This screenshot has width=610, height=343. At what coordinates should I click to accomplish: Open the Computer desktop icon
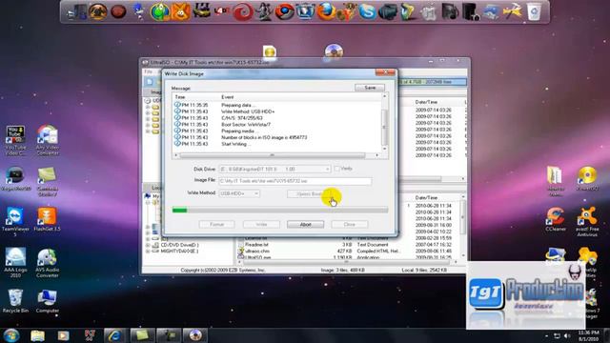click(48, 301)
